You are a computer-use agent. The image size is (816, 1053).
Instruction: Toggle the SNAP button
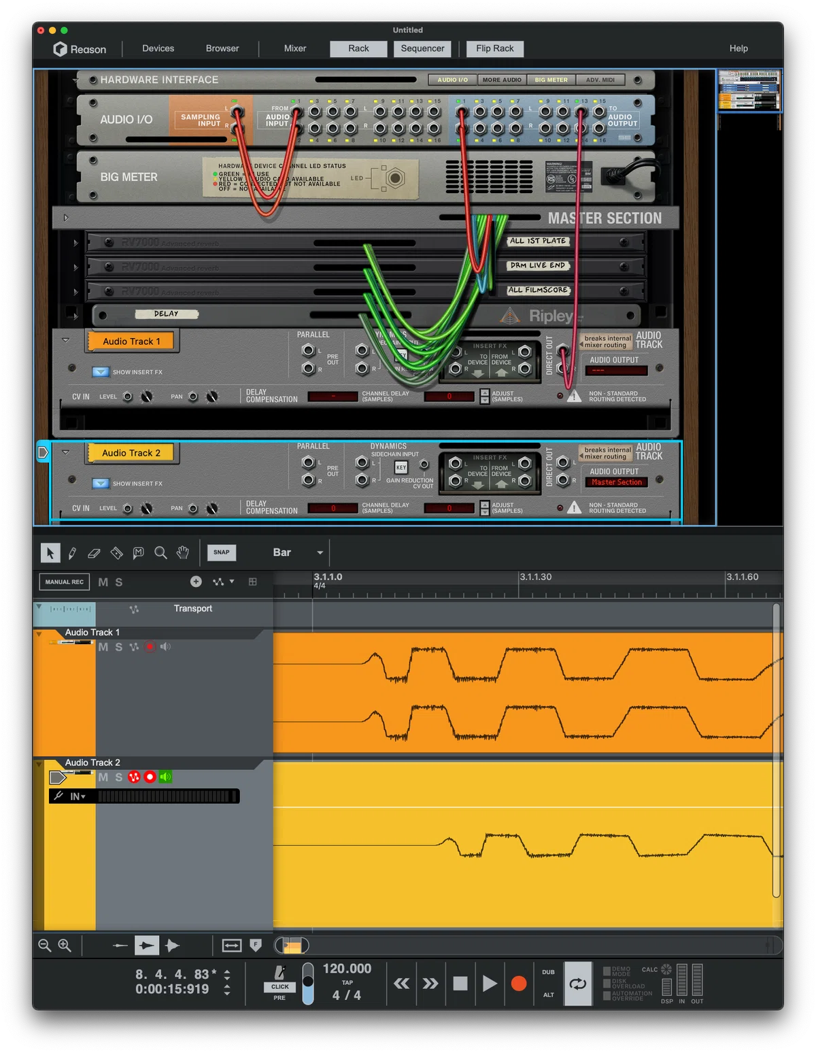pyautogui.click(x=222, y=552)
